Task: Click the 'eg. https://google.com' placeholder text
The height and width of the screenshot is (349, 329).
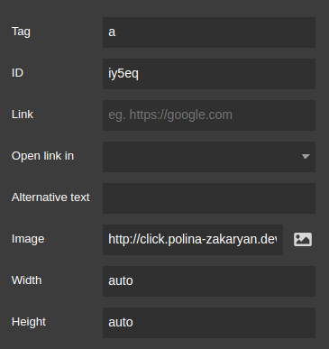Action: (x=170, y=115)
